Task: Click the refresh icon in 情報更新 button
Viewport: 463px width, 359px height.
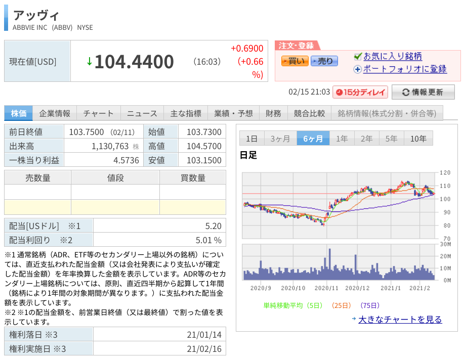Action: tap(406, 93)
